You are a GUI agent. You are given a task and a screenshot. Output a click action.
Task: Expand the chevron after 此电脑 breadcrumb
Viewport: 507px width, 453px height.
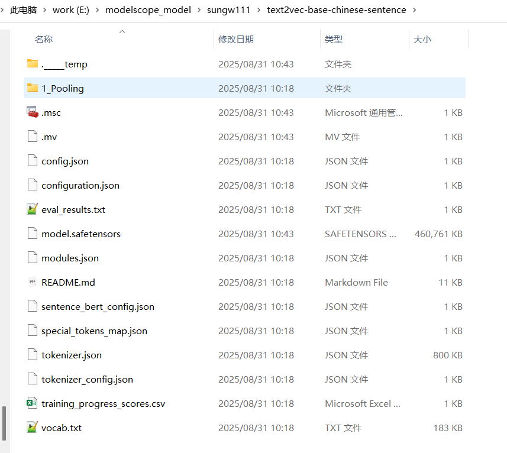(x=45, y=10)
